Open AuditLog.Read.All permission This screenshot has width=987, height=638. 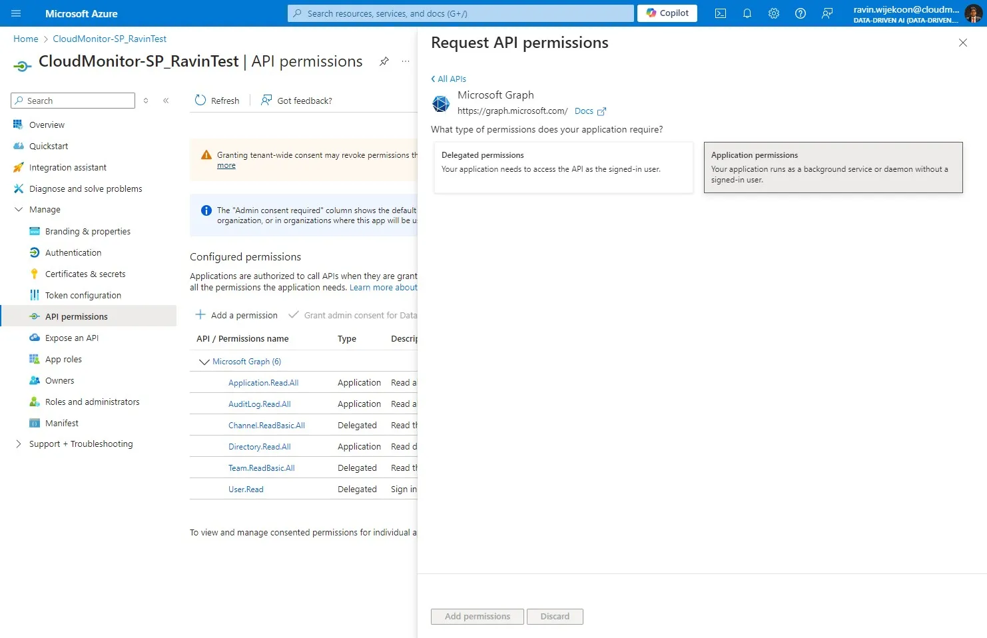coord(259,404)
